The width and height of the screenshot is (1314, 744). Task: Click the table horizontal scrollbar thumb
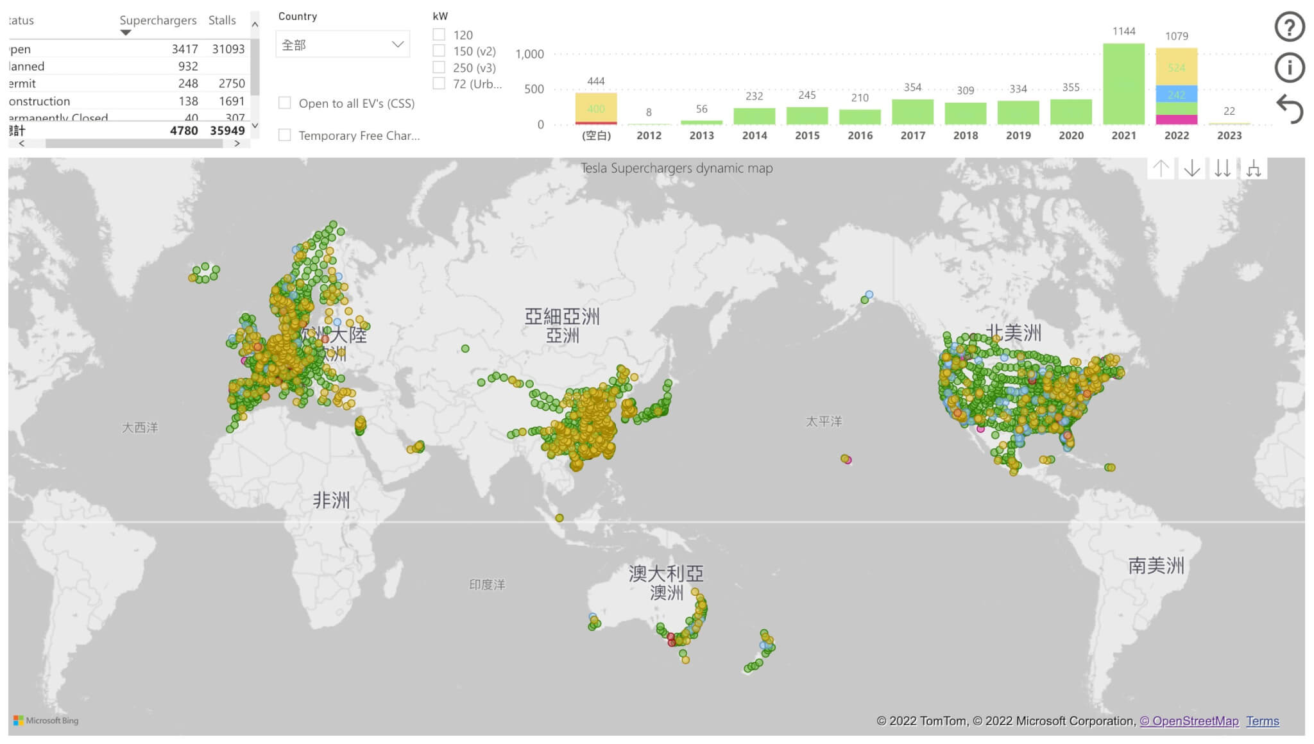[x=133, y=144]
